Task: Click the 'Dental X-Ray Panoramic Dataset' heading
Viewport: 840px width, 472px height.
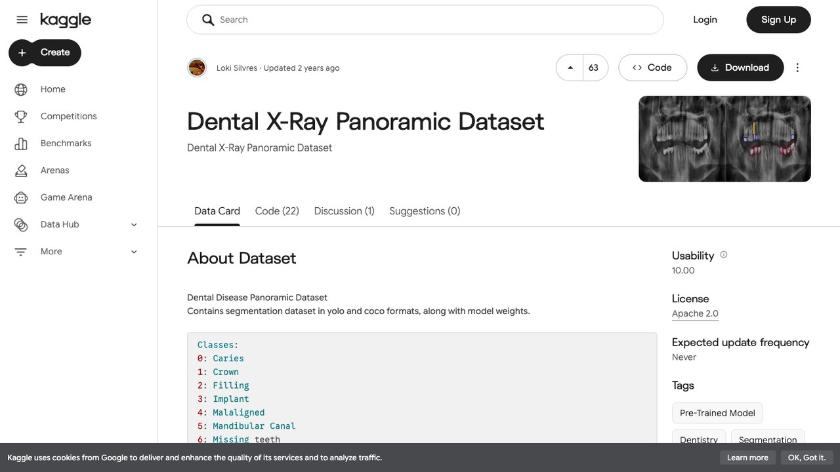Action: click(x=366, y=121)
